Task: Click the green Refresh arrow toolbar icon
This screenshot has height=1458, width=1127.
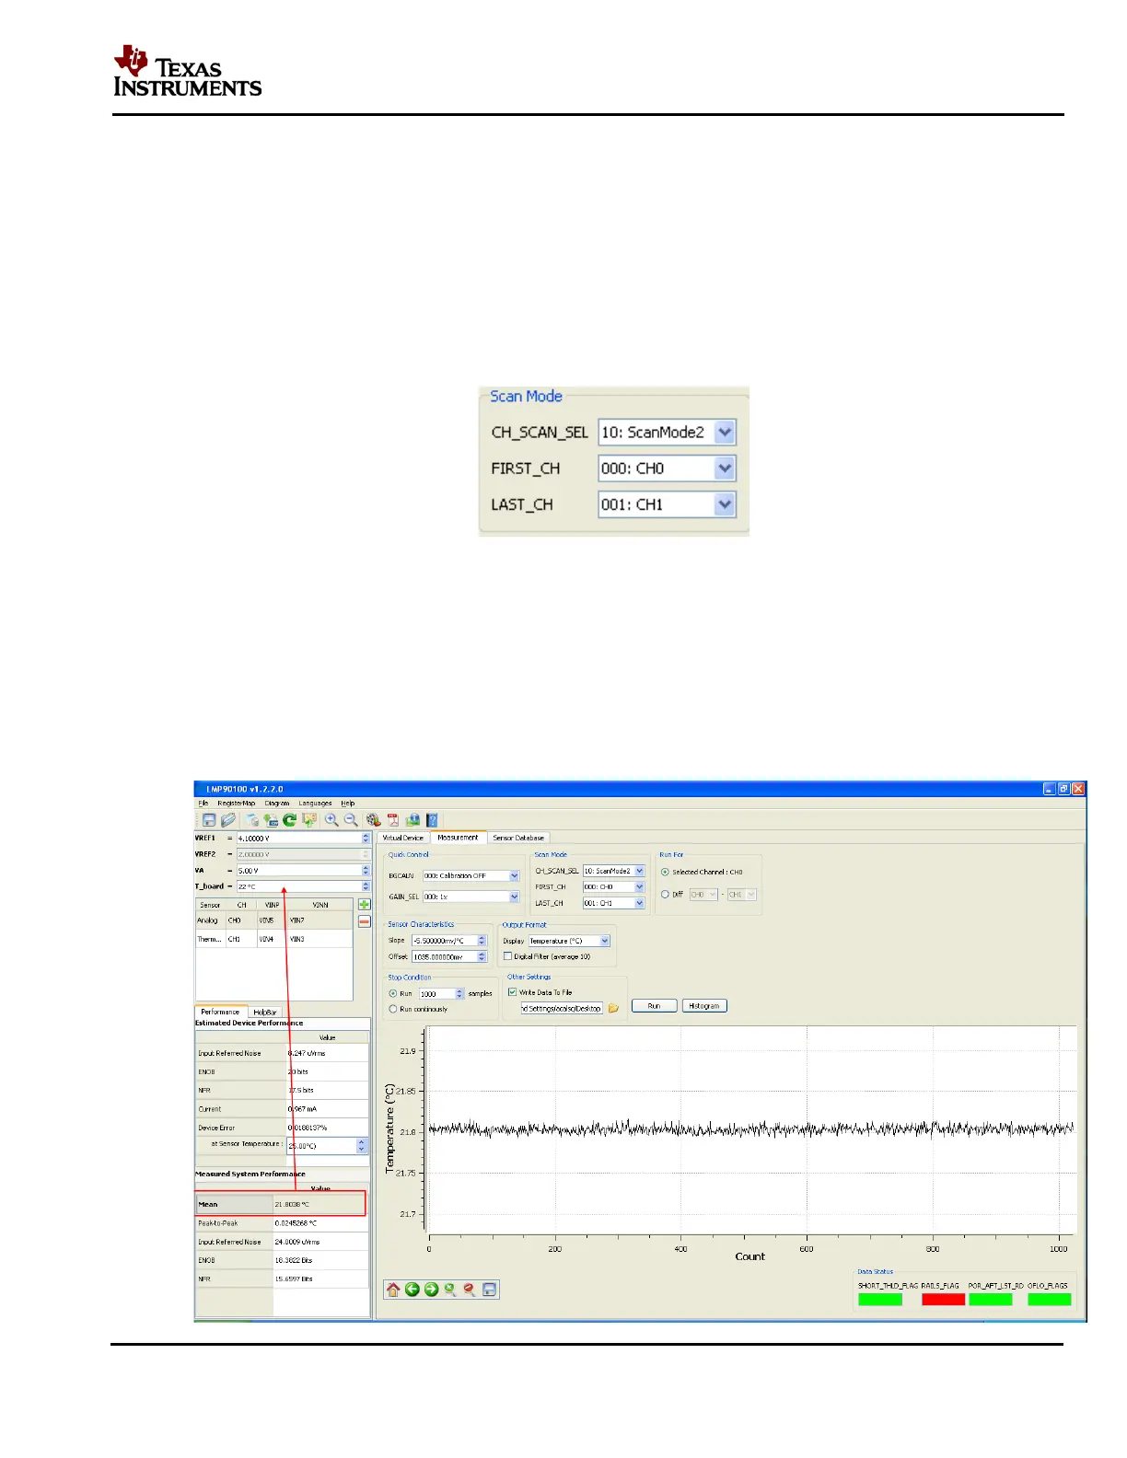Action: 289,820
